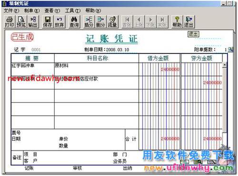Viewport: 238px width, 176px height.
Task: Open the 帮助 menu
Action: tap(93, 10)
